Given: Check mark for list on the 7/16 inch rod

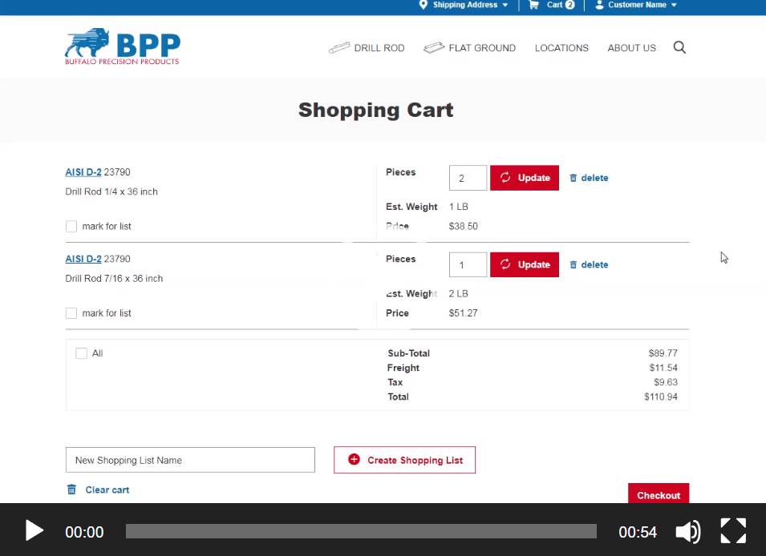Looking at the screenshot, I should pyautogui.click(x=71, y=312).
